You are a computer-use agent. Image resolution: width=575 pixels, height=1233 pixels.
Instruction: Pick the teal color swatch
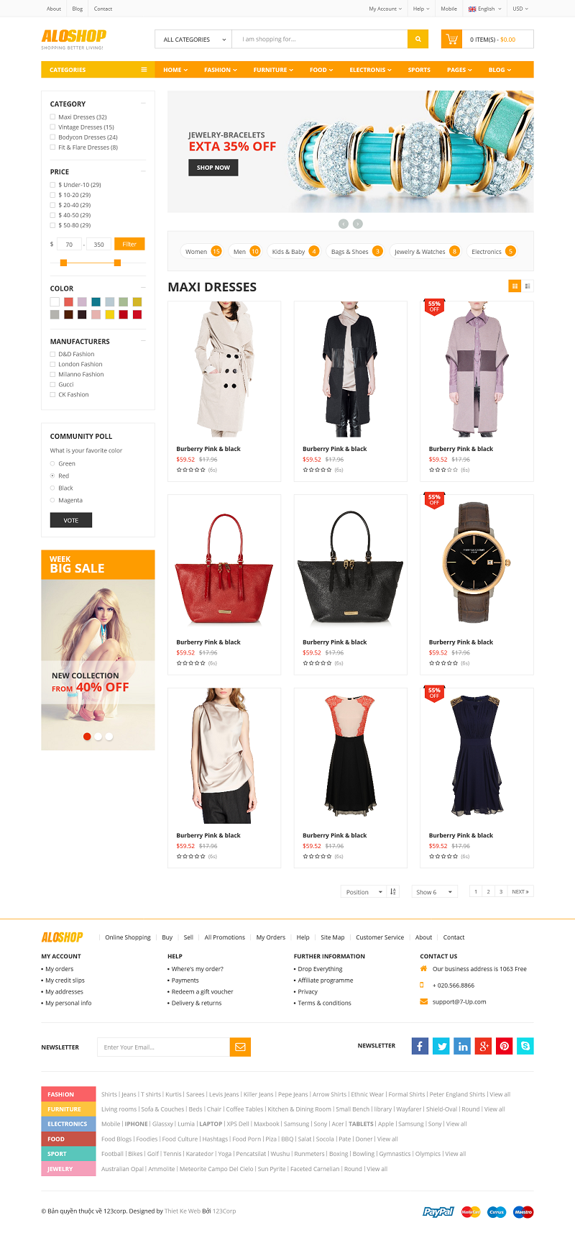(96, 301)
